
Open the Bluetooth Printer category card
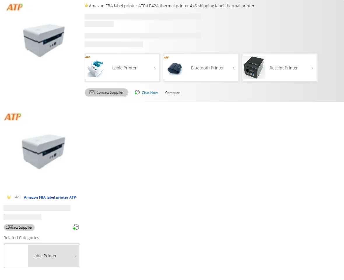click(x=201, y=68)
